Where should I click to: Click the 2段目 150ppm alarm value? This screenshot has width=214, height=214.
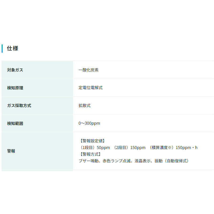click(130, 148)
